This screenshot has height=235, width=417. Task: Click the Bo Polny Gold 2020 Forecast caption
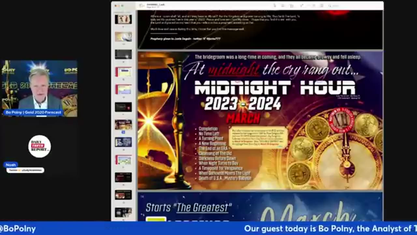[x=33, y=113]
